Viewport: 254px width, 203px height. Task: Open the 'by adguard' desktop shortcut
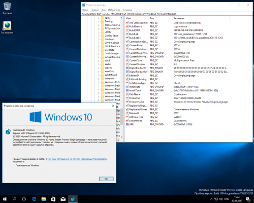[x=7, y=27]
